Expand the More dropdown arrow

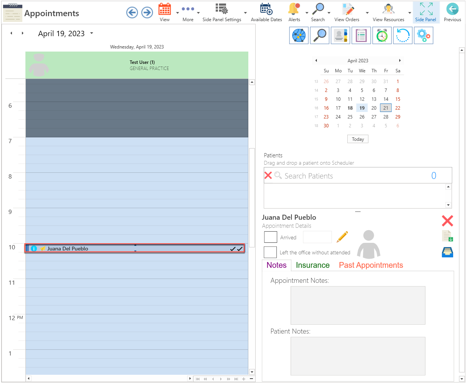pyautogui.click(x=198, y=13)
